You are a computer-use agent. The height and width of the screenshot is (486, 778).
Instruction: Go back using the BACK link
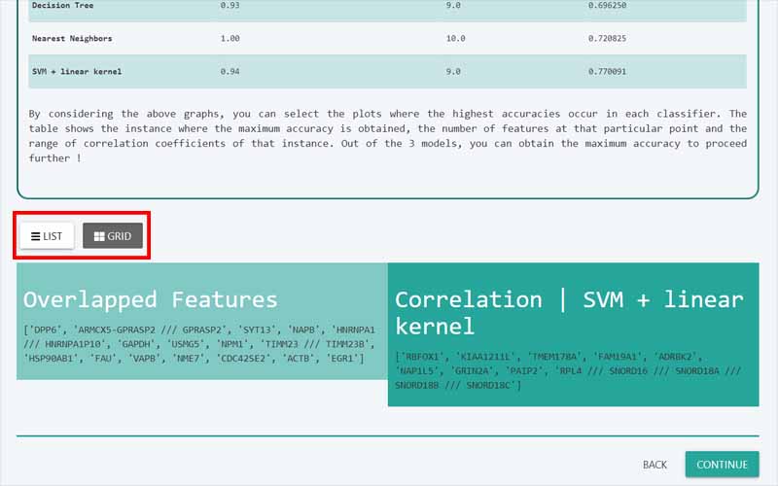[654, 465]
